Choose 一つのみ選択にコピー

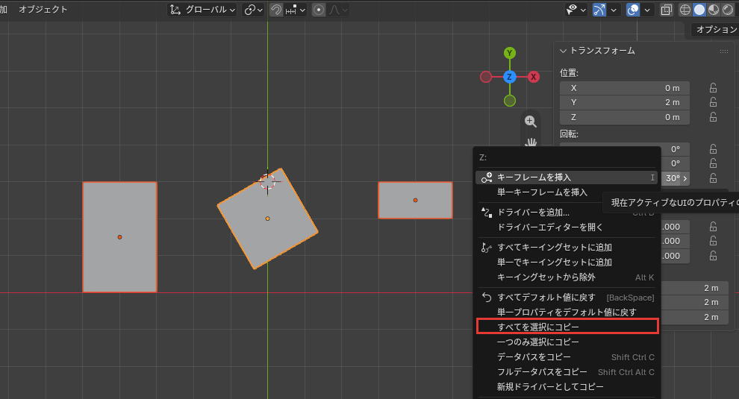[x=567, y=342]
